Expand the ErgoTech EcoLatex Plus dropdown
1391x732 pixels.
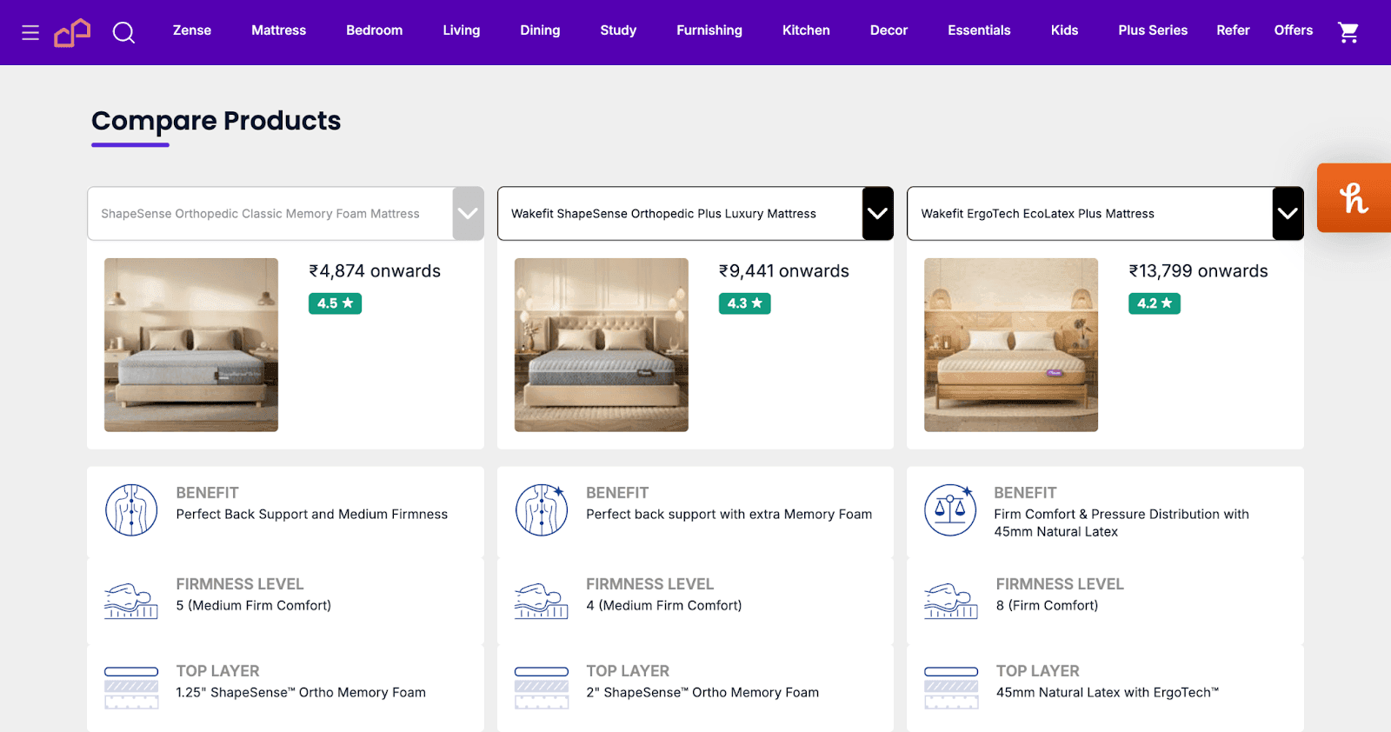(1288, 214)
